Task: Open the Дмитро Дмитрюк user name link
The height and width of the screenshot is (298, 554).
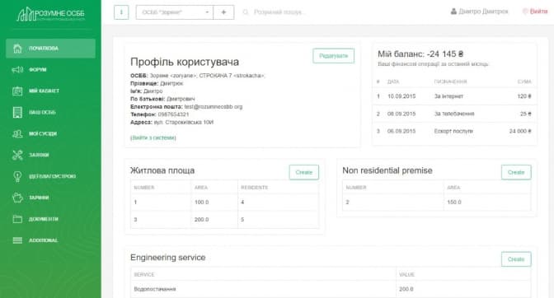Action: point(483,12)
